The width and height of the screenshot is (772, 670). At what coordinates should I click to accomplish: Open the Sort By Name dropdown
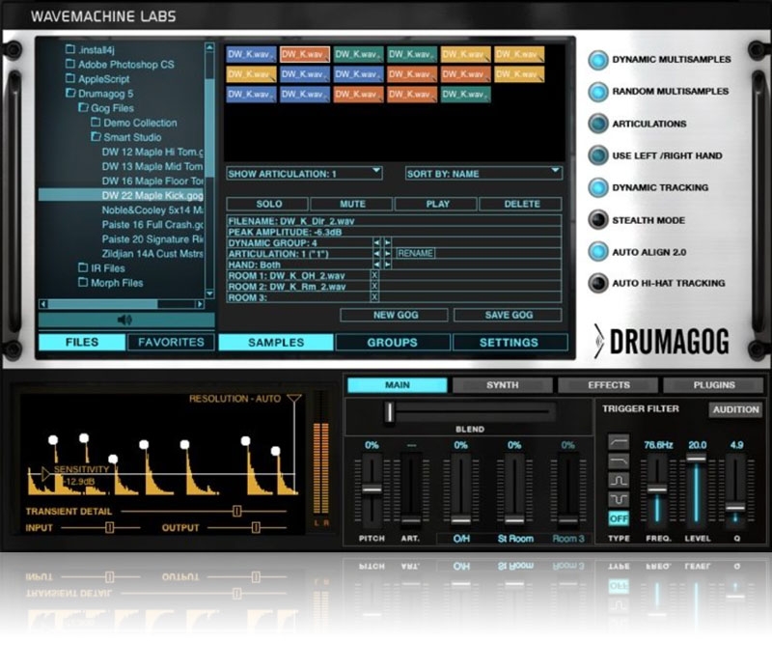click(483, 174)
